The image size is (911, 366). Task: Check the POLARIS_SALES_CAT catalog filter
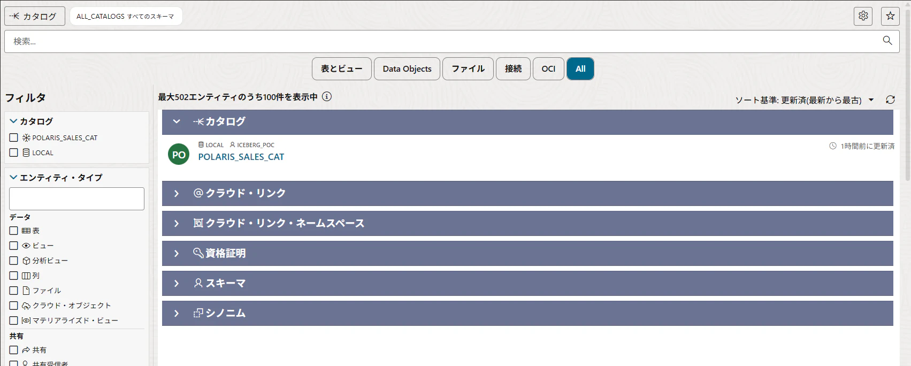click(14, 138)
